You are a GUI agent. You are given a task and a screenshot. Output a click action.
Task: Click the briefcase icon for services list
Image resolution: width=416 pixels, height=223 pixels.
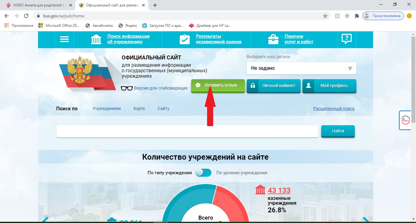273,39
